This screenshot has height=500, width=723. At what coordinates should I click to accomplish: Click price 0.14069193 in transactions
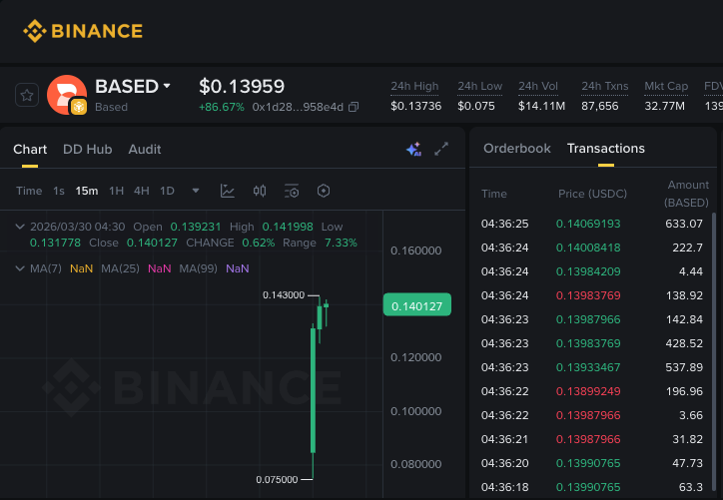click(588, 224)
